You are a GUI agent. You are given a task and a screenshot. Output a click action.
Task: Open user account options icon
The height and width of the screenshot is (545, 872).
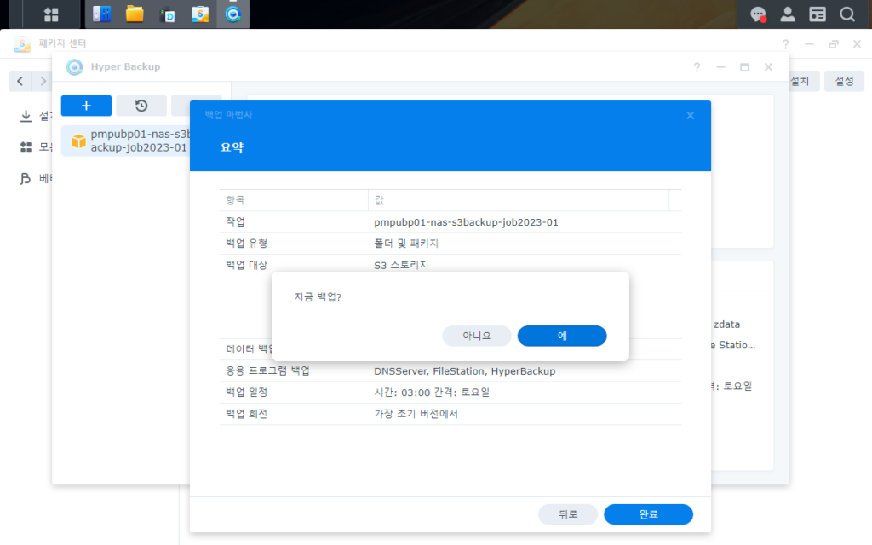pyautogui.click(x=788, y=14)
